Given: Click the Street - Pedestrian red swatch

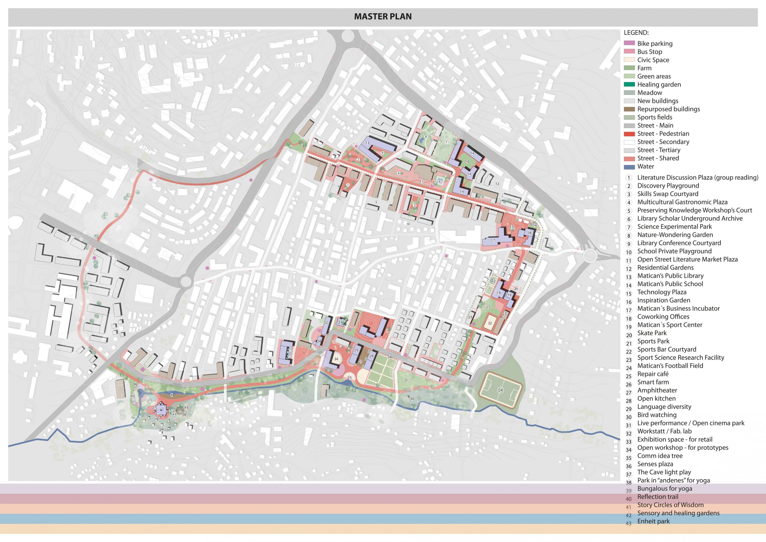Looking at the screenshot, I should [629, 134].
